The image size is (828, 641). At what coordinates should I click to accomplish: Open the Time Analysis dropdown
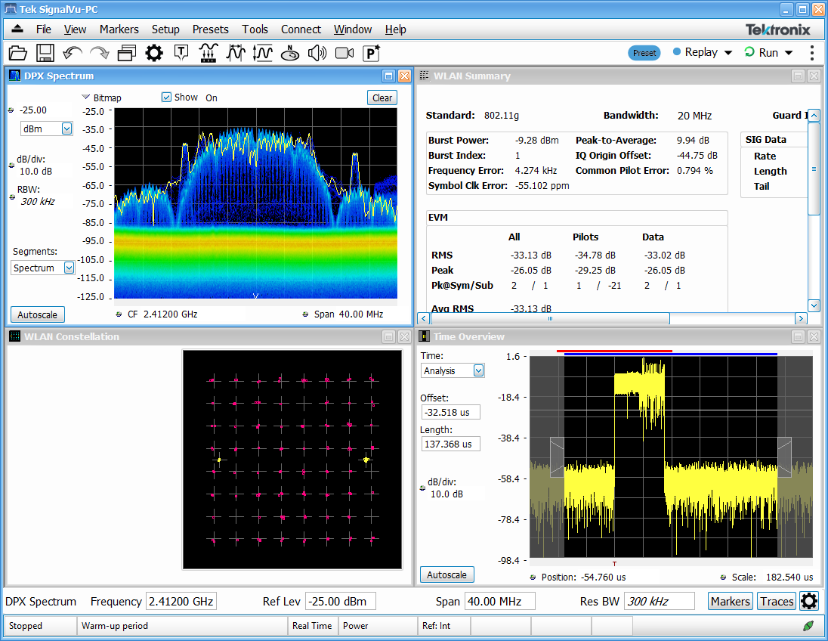pyautogui.click(x=478, y=370)
